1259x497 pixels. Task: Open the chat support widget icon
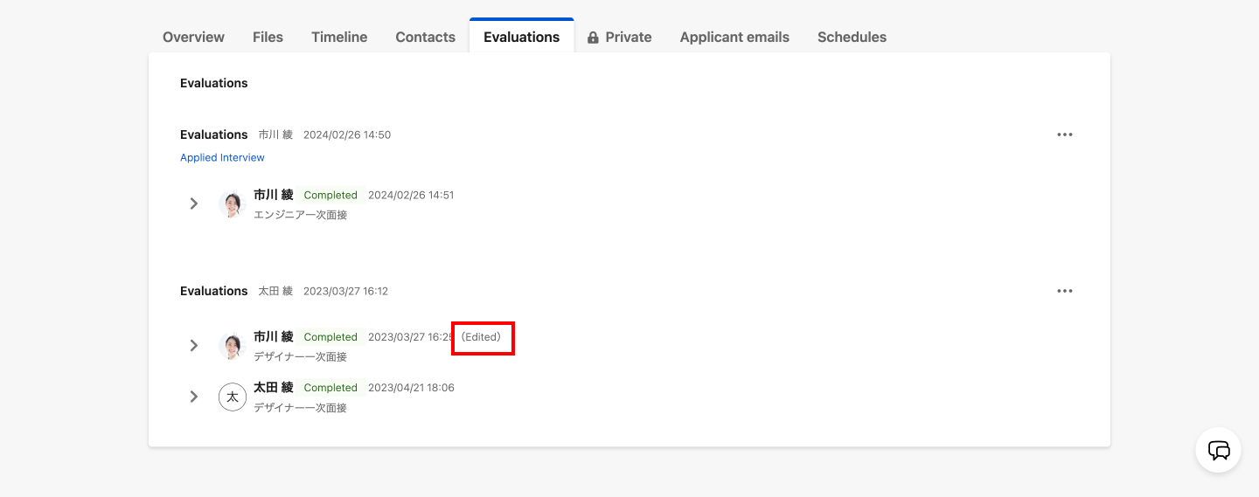[1218, 451]
